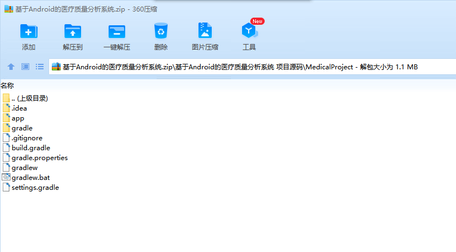Select the 'gradle.properties' file name
The height and width of the screenshot is (252, 456).
(40, 158)
